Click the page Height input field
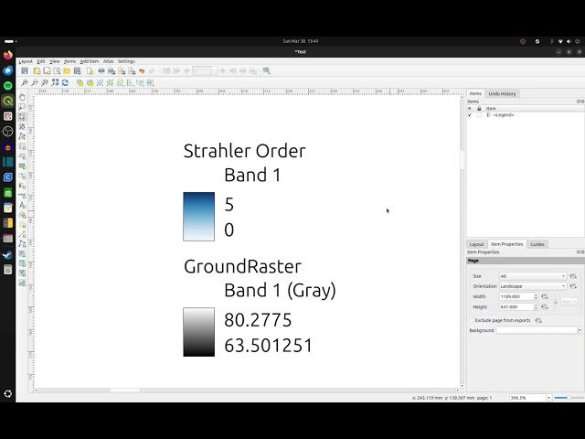Screen dimensions: 585x439 point(516,307)
